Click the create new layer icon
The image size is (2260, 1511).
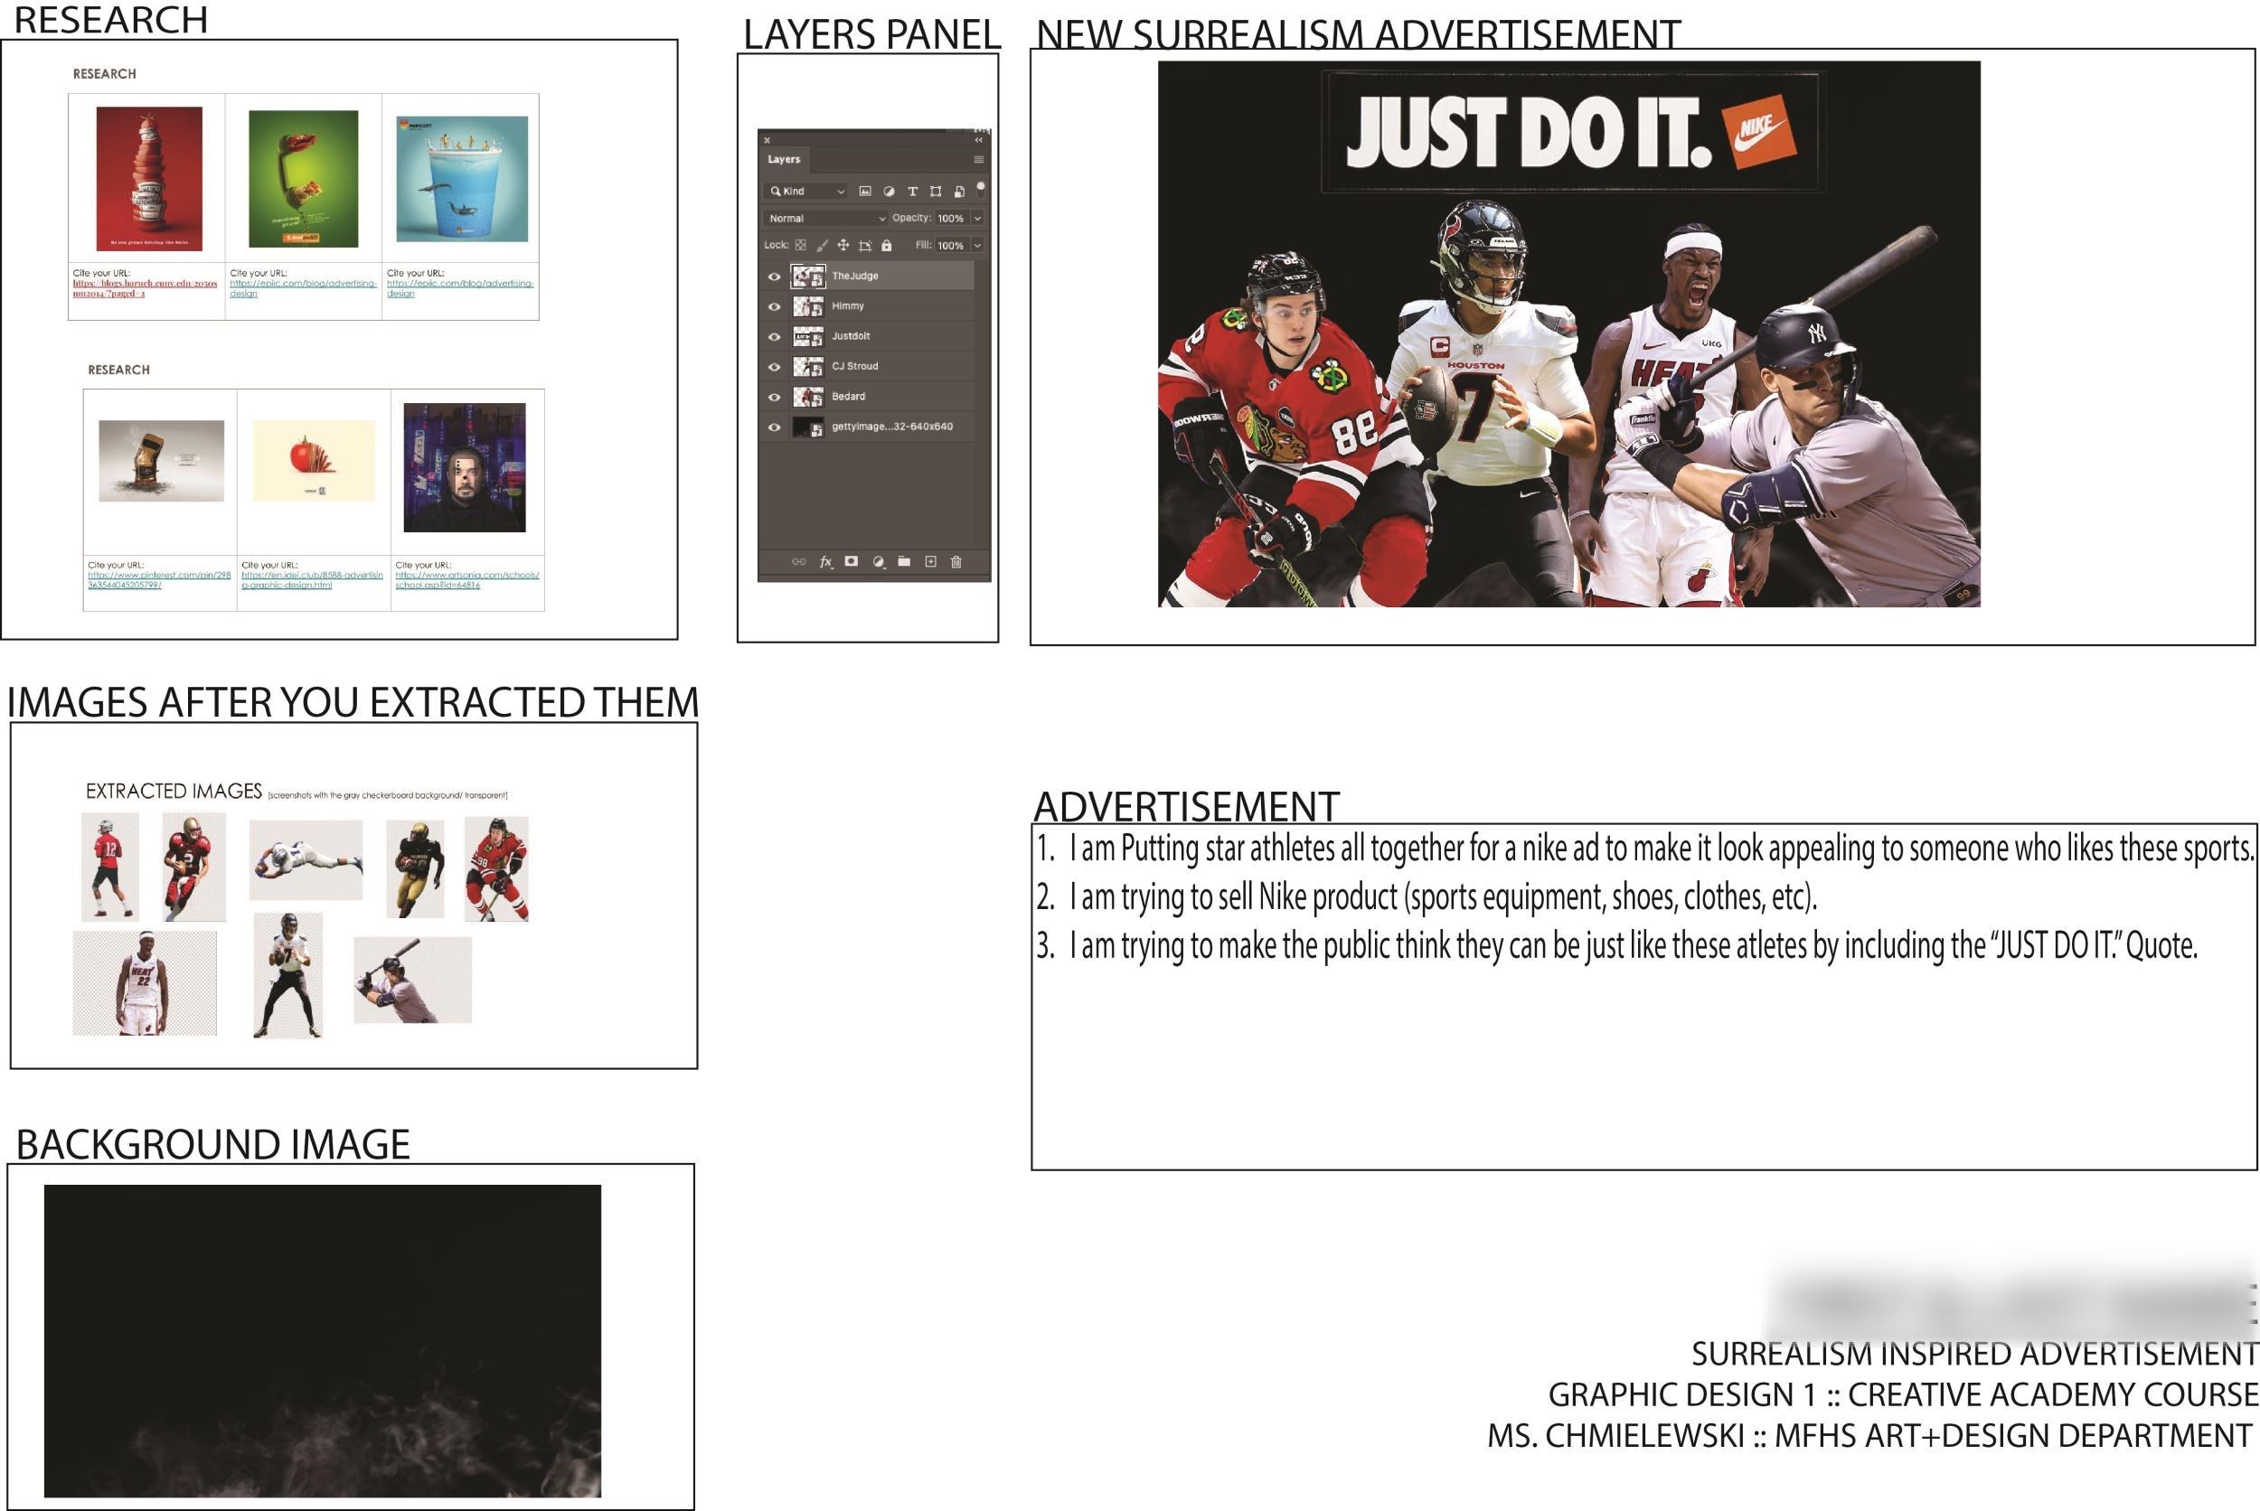(930, 562)
